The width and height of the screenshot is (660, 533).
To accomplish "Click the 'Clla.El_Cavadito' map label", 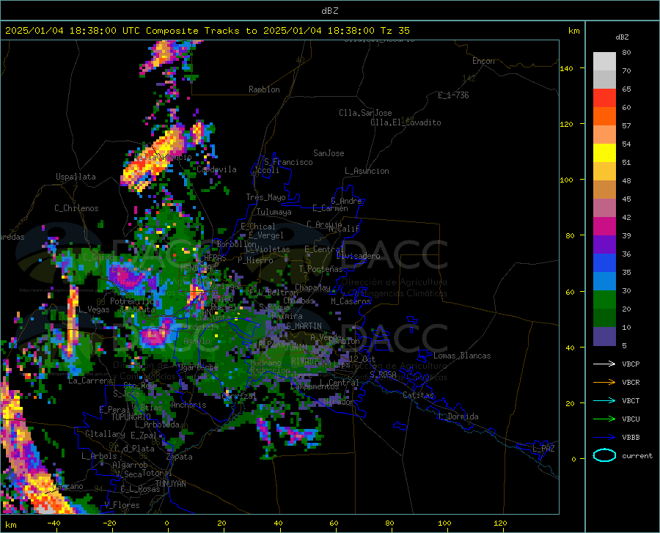I will click(x=406, y=122).
